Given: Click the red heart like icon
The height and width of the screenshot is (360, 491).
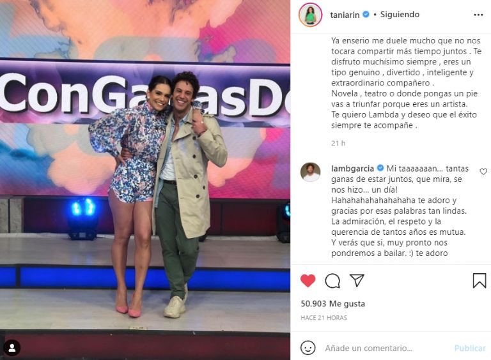Looking at the screenshot, I should tap(308, 280).
